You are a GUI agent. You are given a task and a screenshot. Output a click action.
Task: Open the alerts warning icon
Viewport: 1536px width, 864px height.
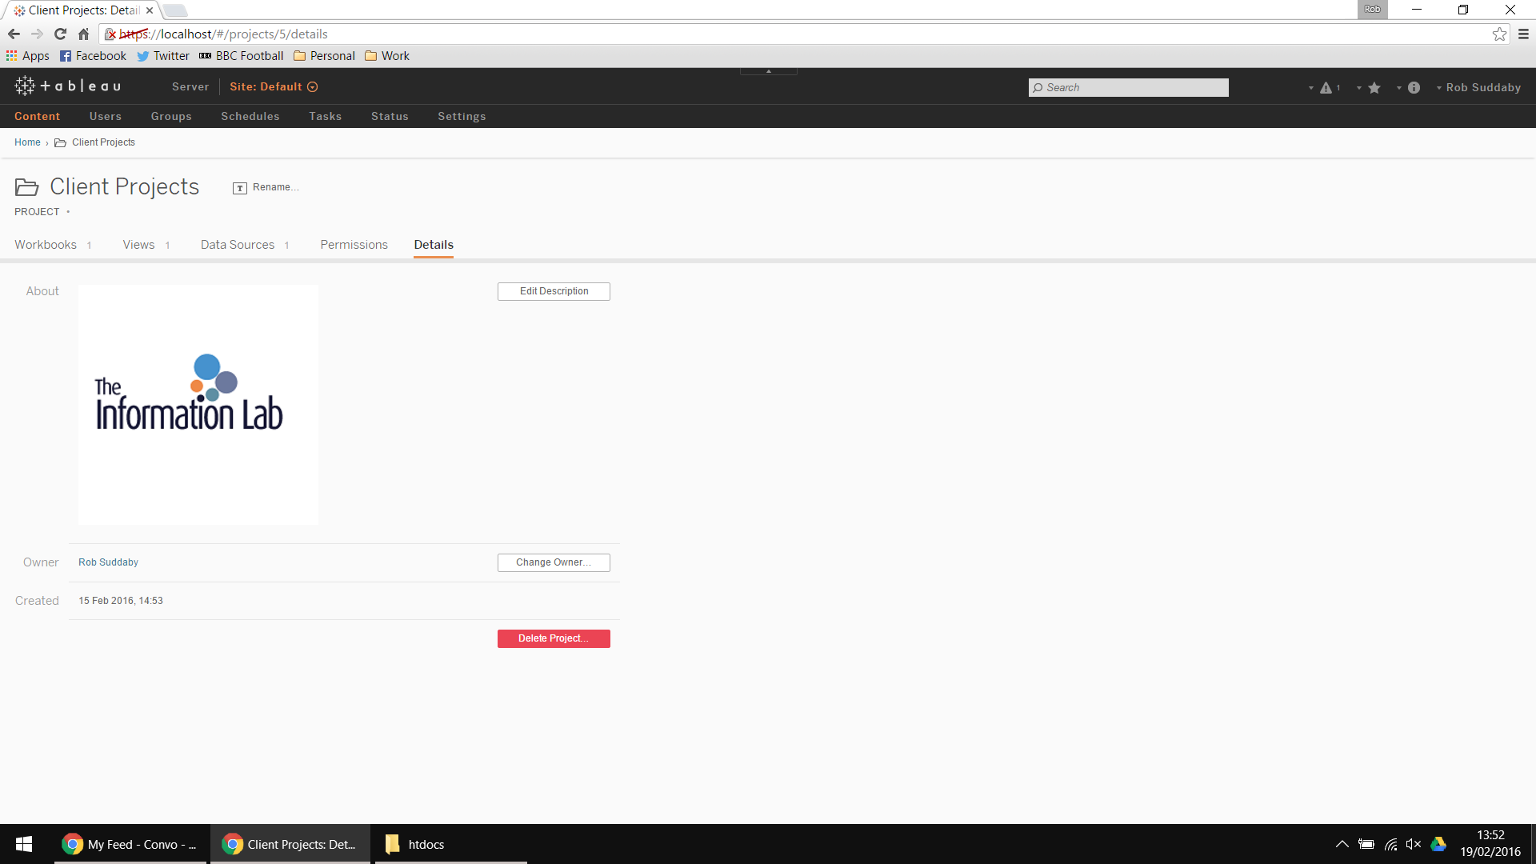tap(1326, 88)
